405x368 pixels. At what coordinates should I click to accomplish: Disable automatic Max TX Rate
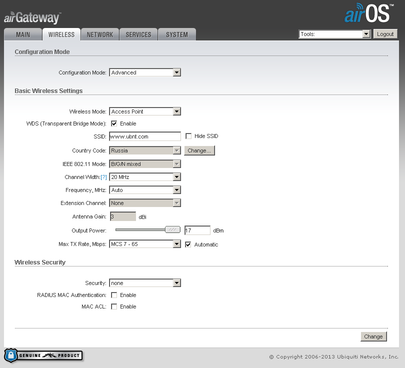point(188,244)
